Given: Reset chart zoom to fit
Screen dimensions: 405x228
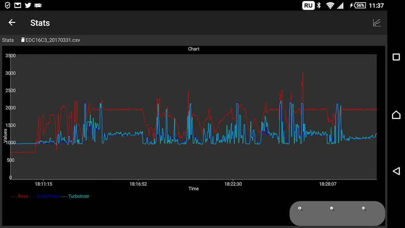Looking at the screenshot, I should 364,209.
